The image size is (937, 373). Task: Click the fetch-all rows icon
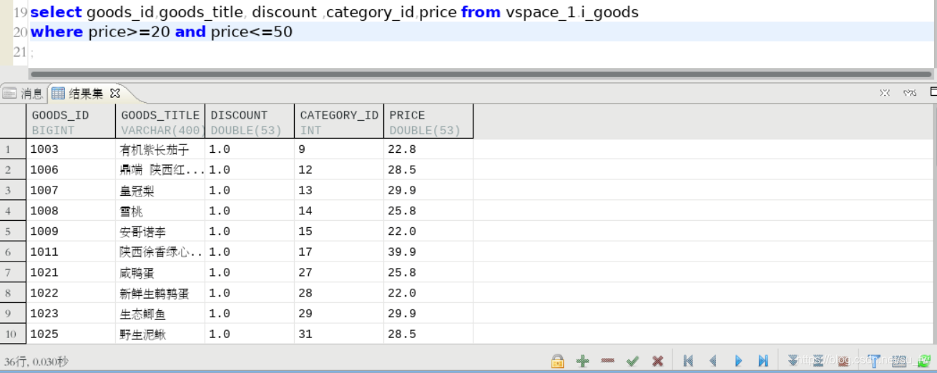click(x=818, y=360)
